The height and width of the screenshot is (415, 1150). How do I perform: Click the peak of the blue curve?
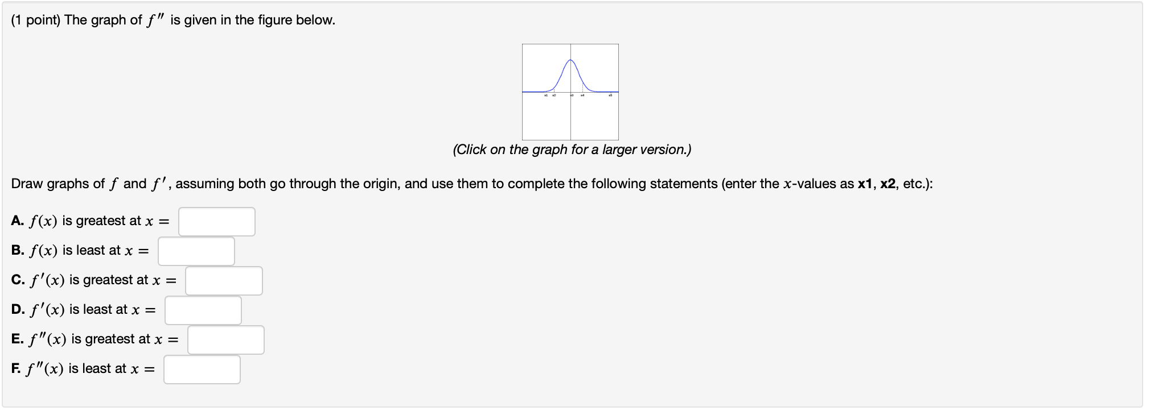click(570, 60)
